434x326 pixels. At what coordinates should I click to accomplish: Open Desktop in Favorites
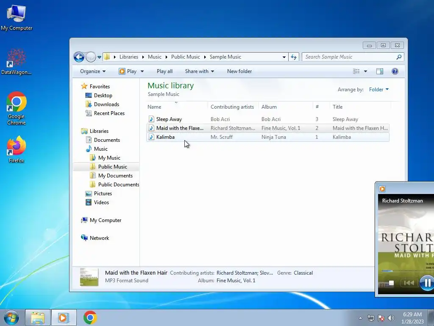tap(103, 96)
